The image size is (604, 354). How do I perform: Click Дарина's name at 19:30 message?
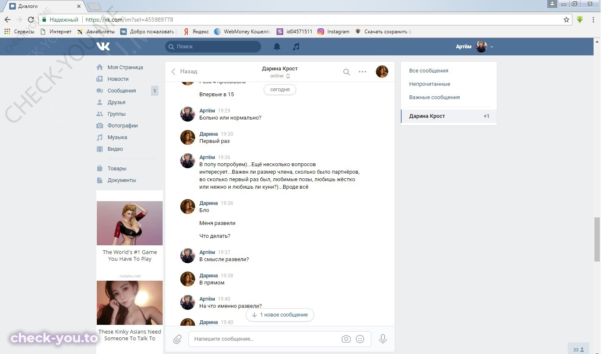click(209, 134)
